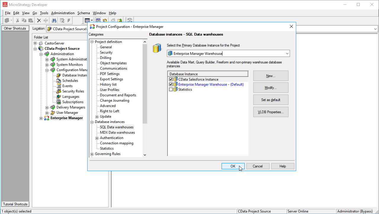Screen dimensions: 379x214
Task: Select the Find objects (binoculars) icon
Action: click(54, 20)
